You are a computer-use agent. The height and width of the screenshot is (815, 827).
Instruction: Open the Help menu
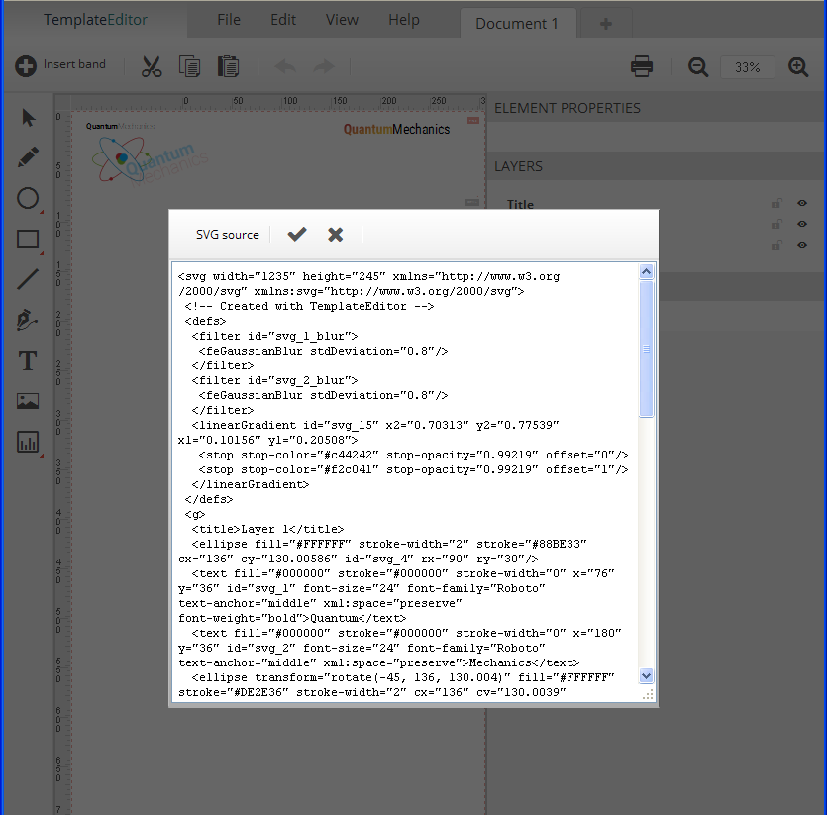pyautogui.click(x=404, y=20)
